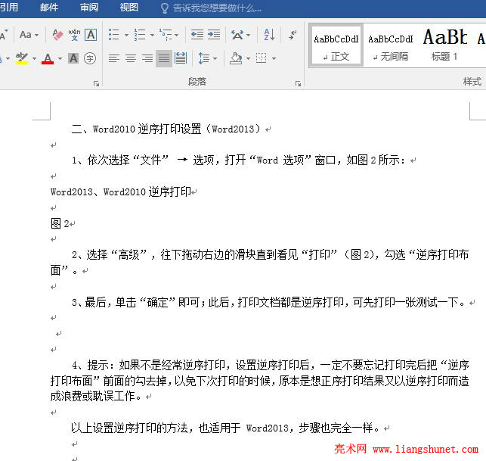This screenshot has width=486, height=461.
Task: Toggle Character Shading icon
Action: [x=73, y=58]
